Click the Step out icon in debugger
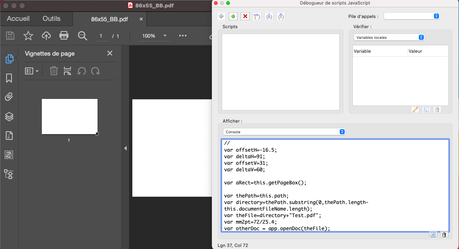Viewport: 459px width, 249px height. [281, 16]
